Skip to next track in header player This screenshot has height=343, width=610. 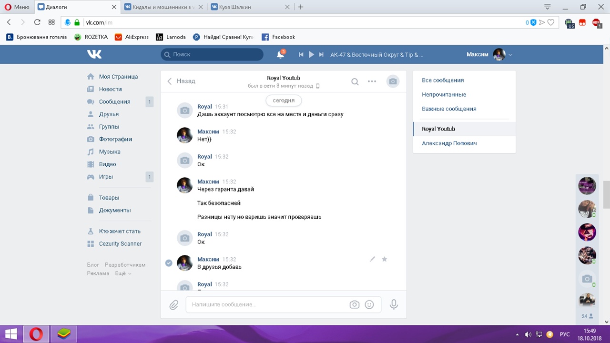point(322,55)
